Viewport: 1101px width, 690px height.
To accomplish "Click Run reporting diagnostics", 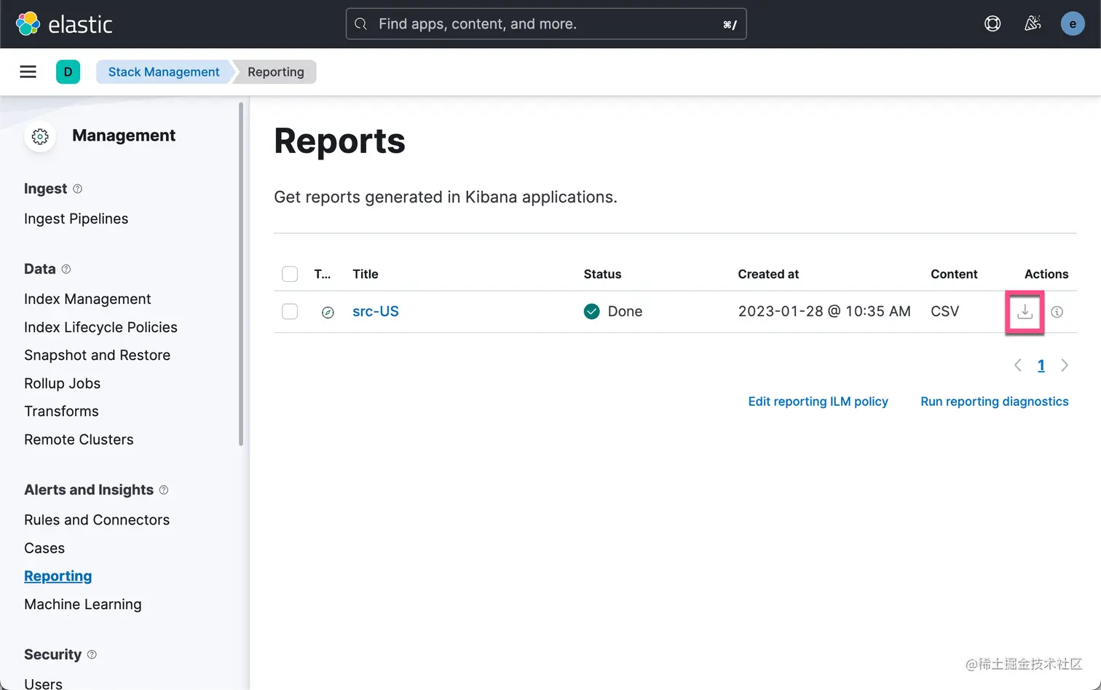I will tap(994, 401).
